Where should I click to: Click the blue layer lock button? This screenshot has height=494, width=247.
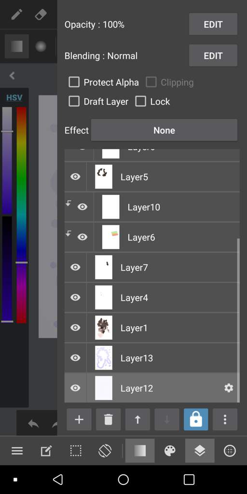tap(196, 419)
